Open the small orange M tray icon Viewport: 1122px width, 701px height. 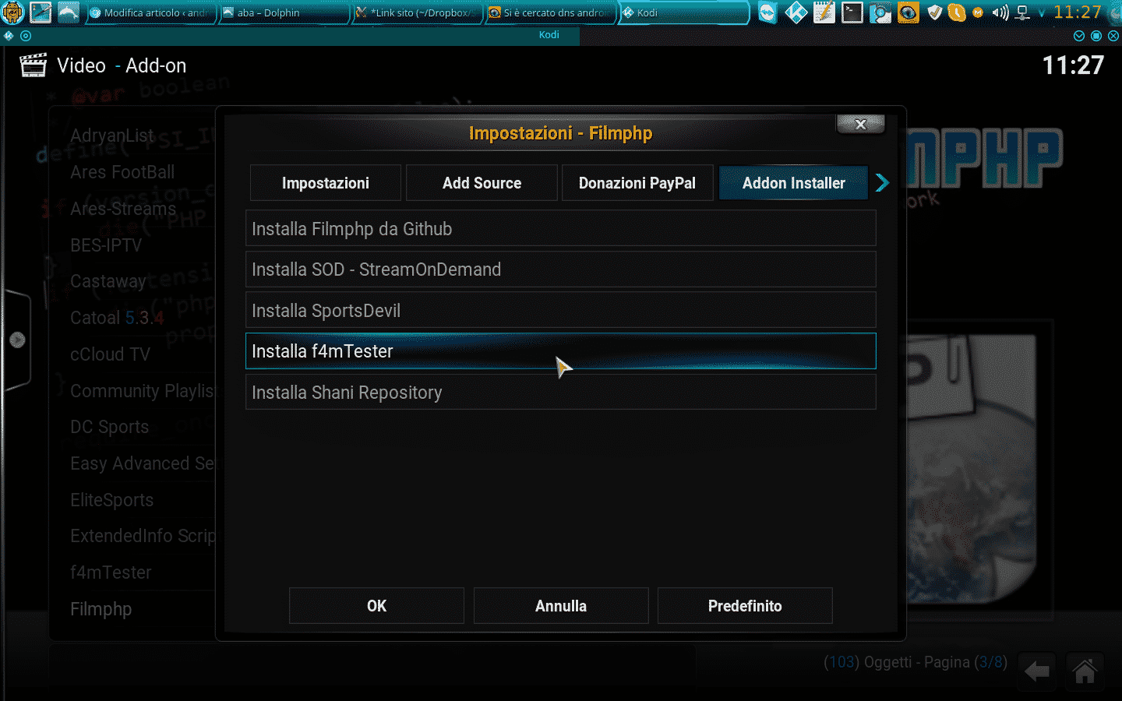coord(978,12)
